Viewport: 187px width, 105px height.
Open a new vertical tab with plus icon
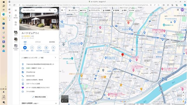pos(10,20)
